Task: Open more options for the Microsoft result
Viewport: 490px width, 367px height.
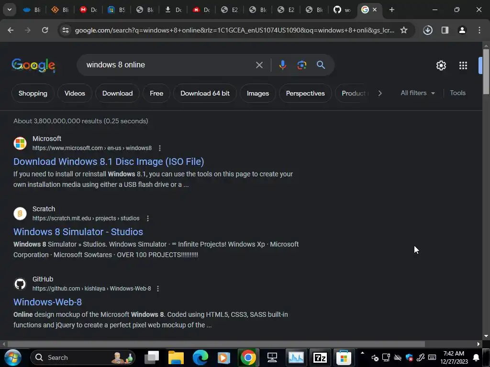Action: pos(160,148)
